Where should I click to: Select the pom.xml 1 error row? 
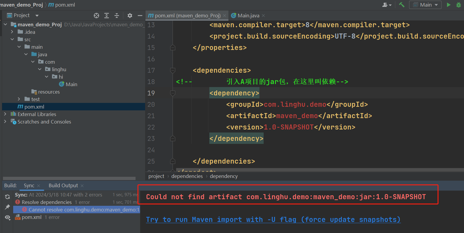(77, 217)
